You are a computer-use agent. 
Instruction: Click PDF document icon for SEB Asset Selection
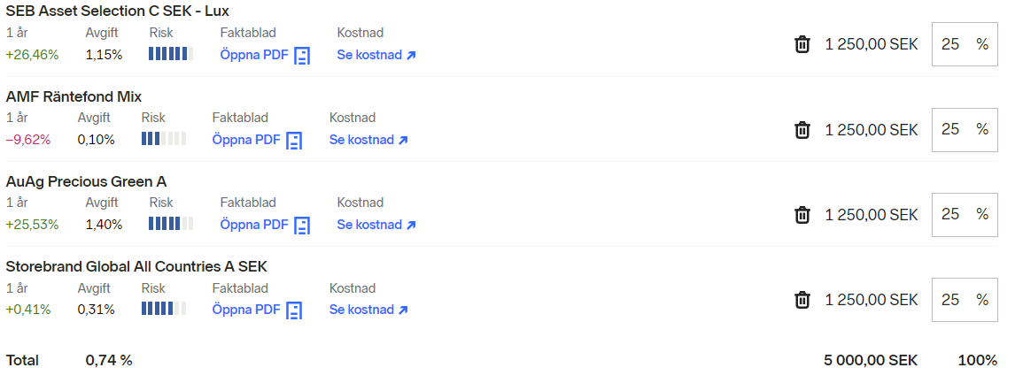(x=302, y=55)
